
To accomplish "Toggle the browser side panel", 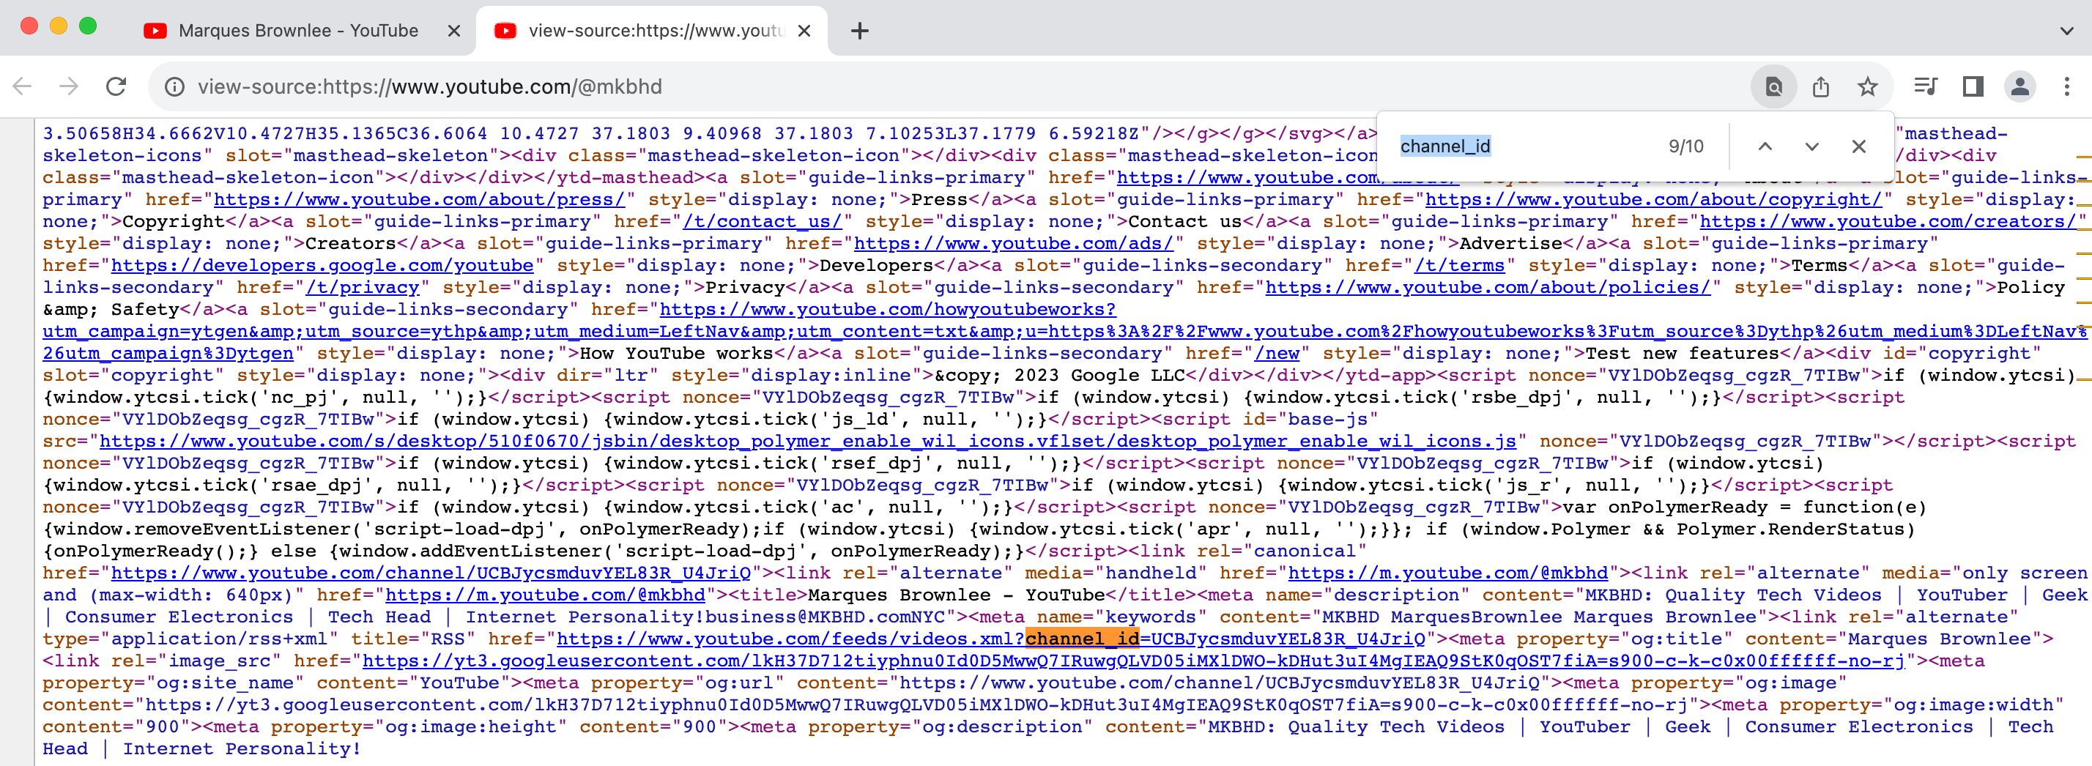I will point(1973,86).
